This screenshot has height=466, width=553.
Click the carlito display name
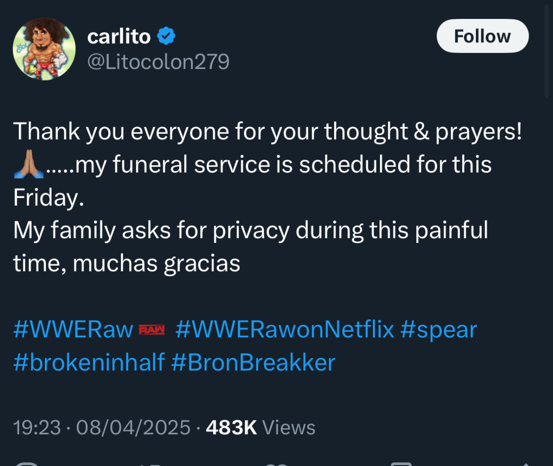119,36
